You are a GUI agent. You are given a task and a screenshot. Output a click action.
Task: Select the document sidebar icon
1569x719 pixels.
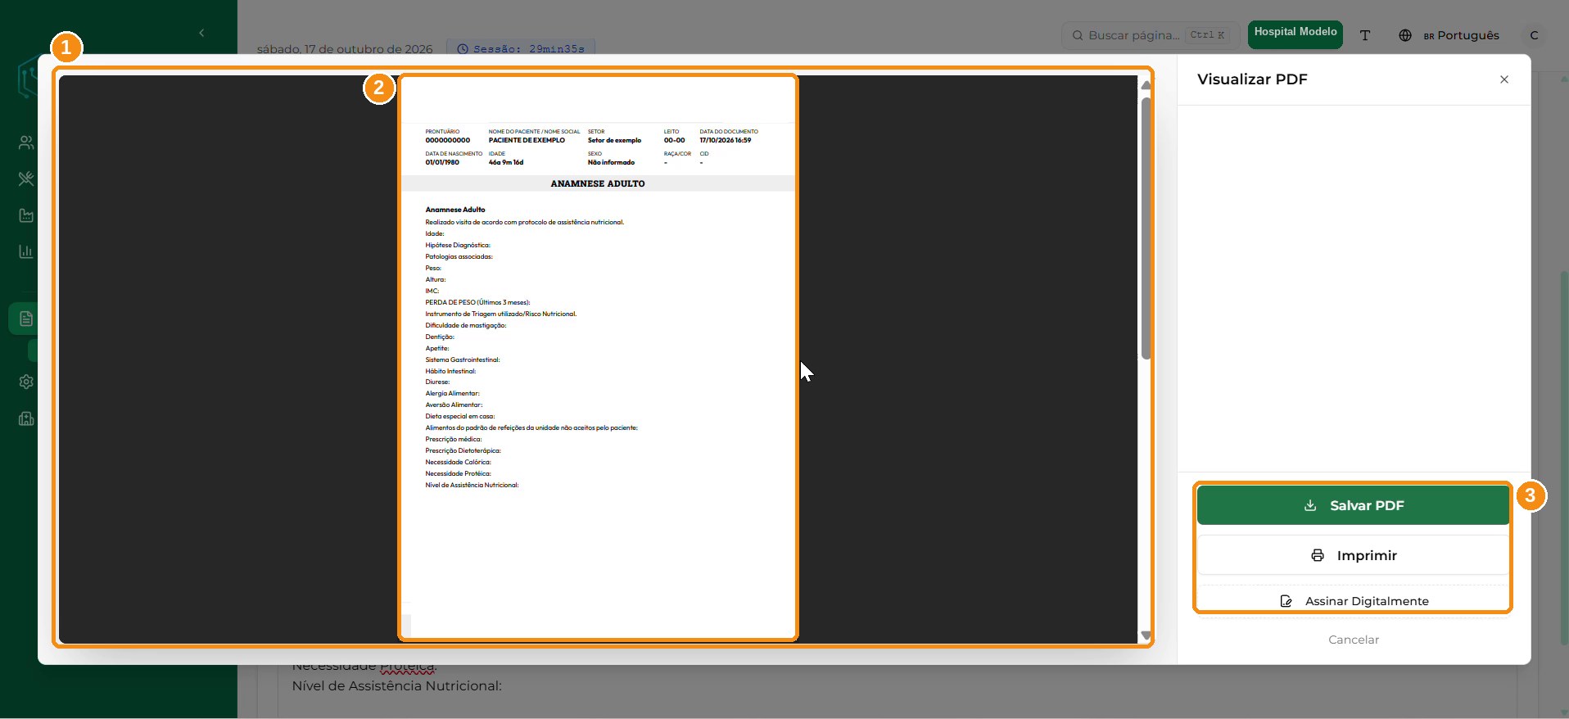click(x=26, y=319)
